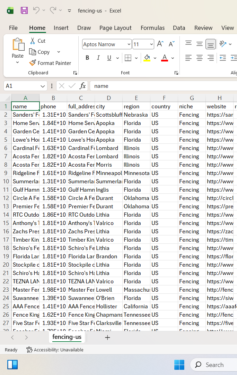Click the Paste clipboard icon
The height and width of the screenshot is (375, 237).
pyautogui.click(x=18, y=44)
